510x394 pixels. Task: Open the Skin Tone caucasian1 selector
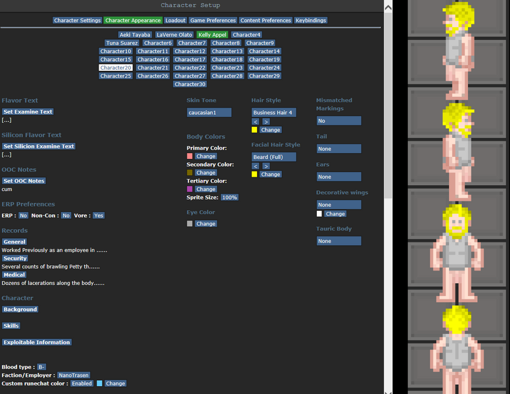tap(209, 113)
